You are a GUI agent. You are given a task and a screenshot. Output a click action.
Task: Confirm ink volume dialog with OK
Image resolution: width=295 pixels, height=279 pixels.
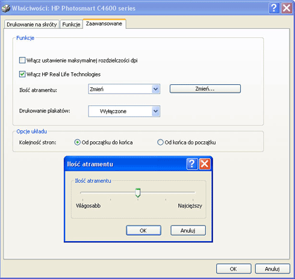143,230
